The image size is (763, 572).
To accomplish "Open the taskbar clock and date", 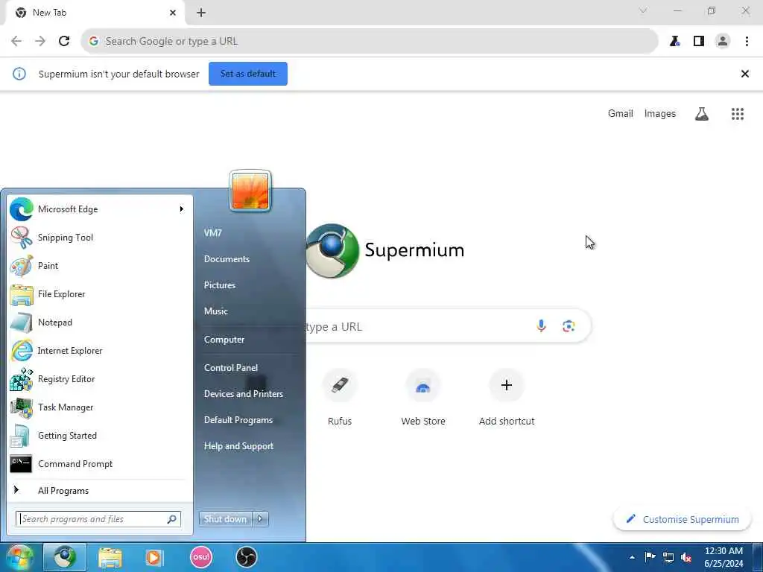I will pyautogui.click(x=724, y=557).
